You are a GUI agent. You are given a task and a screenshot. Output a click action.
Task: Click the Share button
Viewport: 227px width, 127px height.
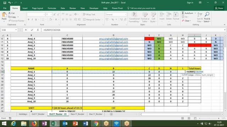coord(219,8)
